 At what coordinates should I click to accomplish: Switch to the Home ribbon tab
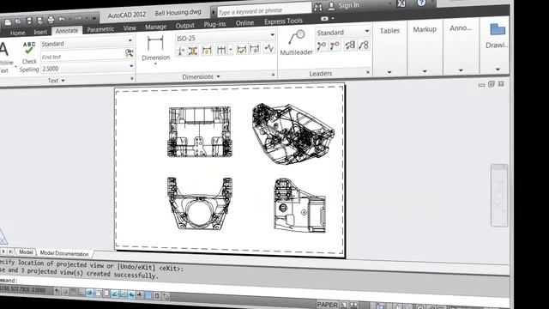pos(17,33)
